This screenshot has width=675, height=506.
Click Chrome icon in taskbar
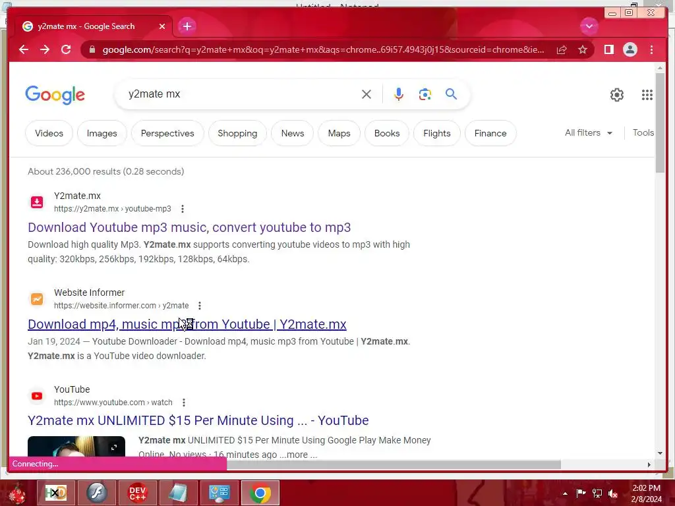(260, 493)
